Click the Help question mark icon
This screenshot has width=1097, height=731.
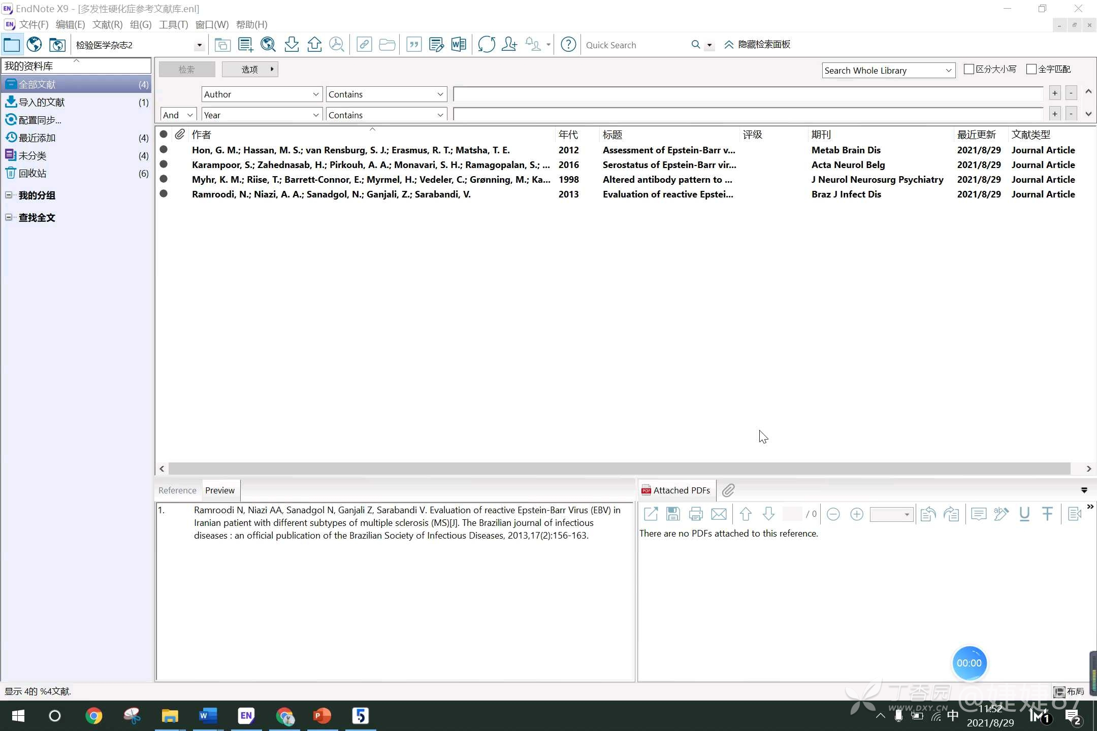tap(568, 45)
